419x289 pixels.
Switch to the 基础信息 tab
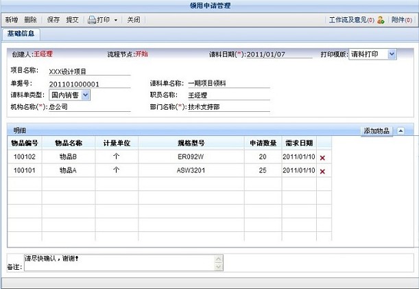(23, 33)
